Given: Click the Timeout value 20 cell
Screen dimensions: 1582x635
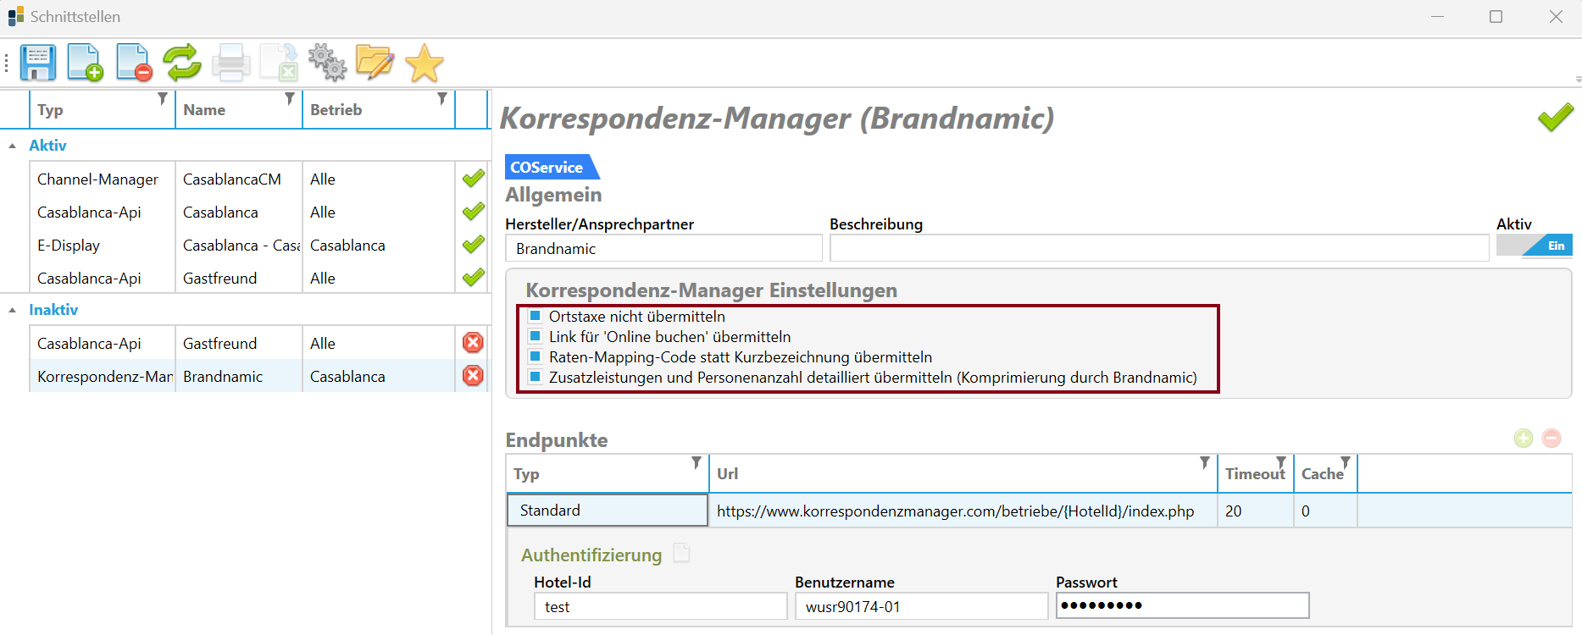Looking at the screenshot, I should coord(1256,511).
